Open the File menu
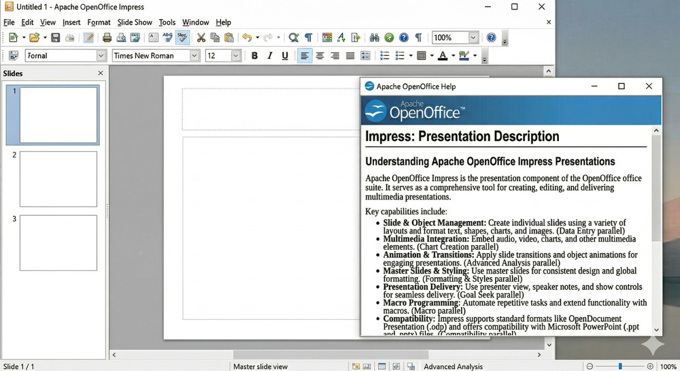The height and width of the screenshot is (371, 680). click(9, 22)
